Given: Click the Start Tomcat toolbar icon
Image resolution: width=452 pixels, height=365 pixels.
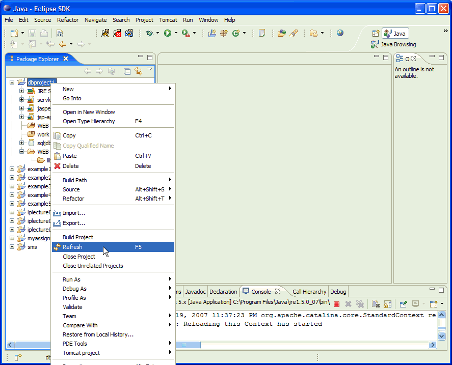Looking at the screenshot, I should pos(105,33).
